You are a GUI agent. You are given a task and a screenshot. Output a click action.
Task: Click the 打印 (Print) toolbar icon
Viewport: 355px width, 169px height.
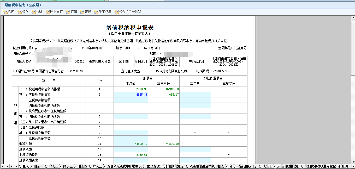point(72,11)
